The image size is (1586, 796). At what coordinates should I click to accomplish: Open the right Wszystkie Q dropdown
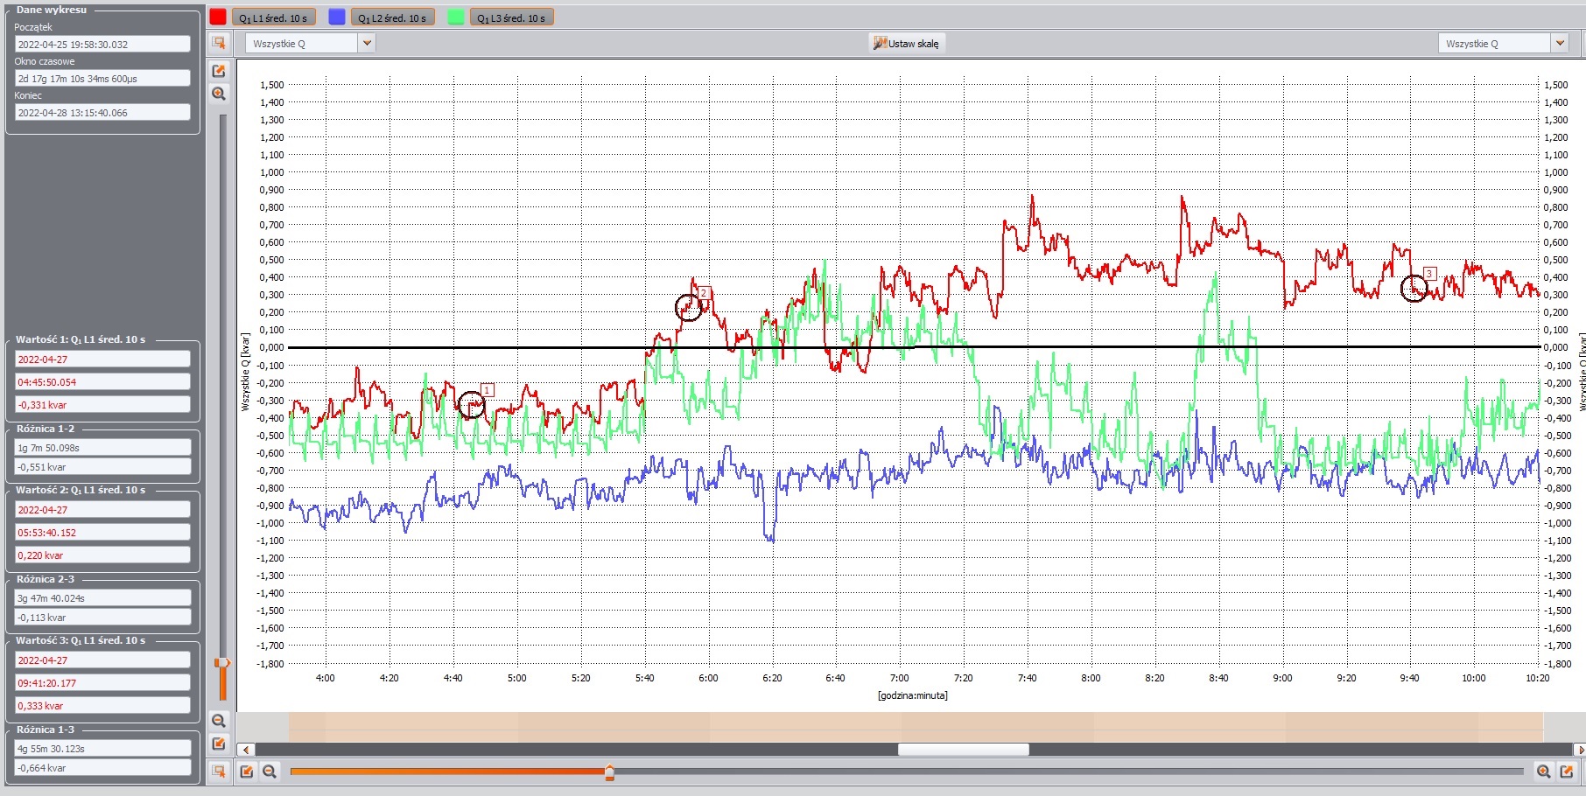(x=1559, y=43)
